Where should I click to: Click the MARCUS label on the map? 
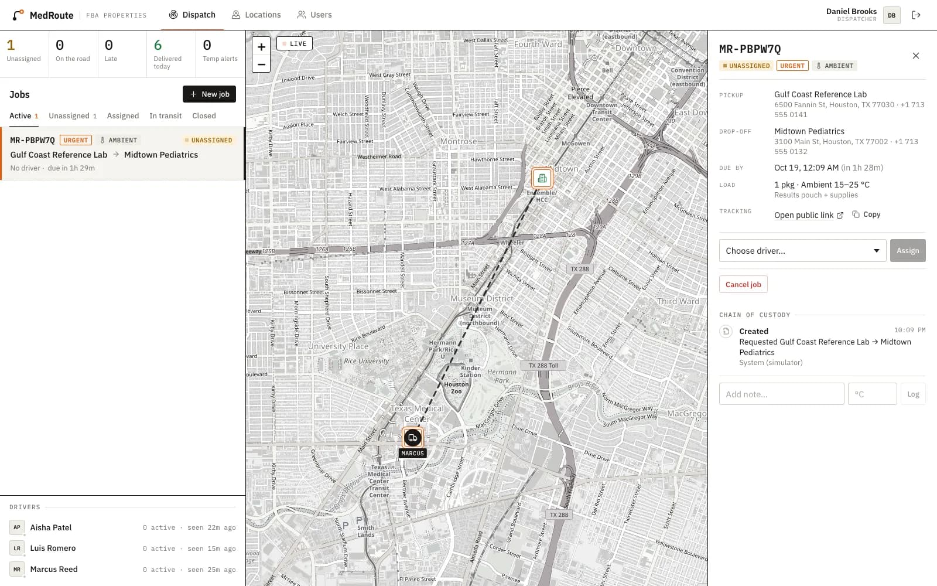coord(412,454)
